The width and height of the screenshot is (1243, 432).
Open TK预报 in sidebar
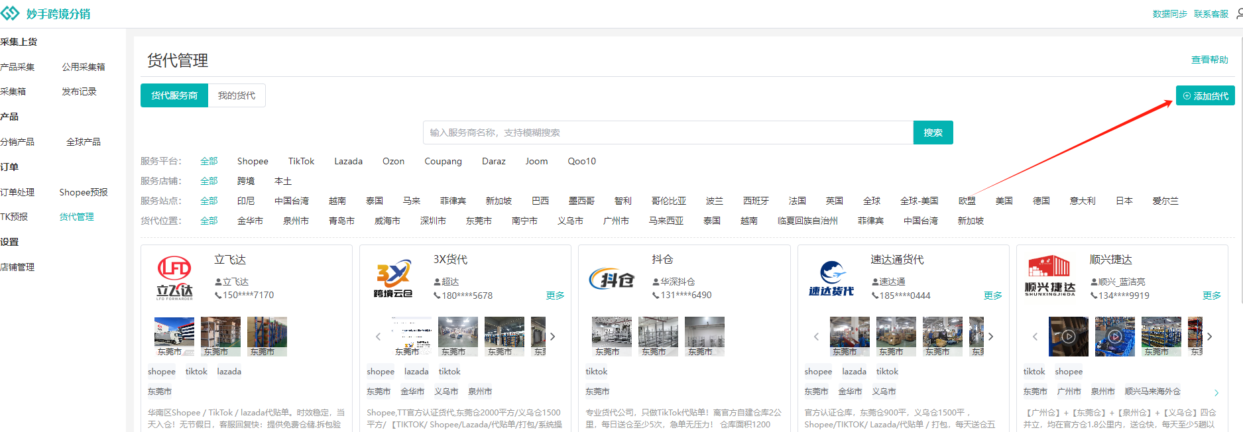point(14,217)
